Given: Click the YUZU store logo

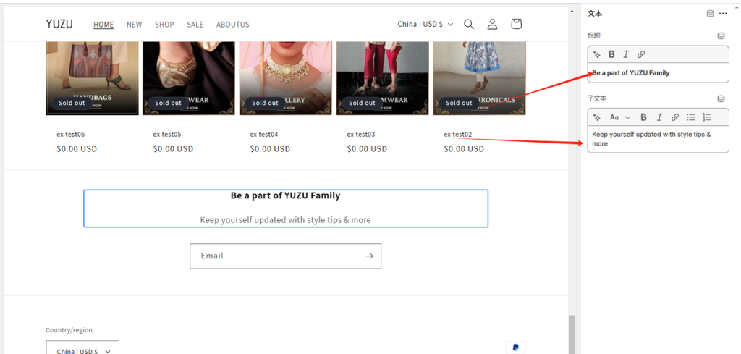Looking at the screenshot, I should 59,24.
